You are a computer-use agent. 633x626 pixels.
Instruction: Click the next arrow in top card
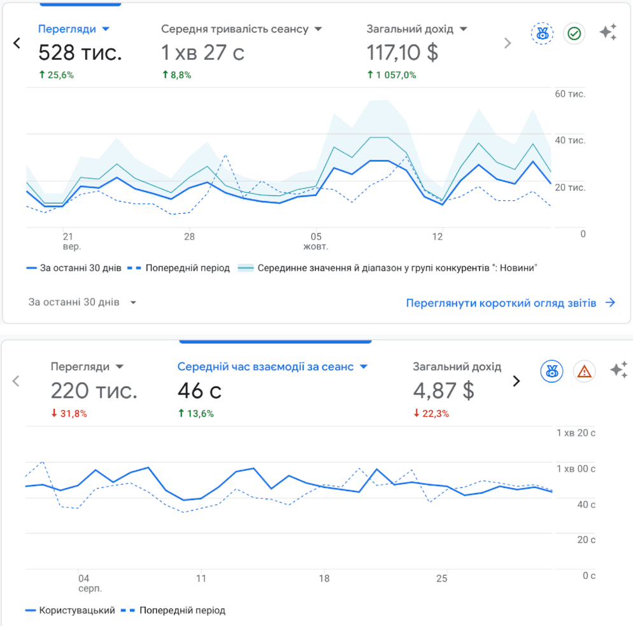pyautogui.click(x=508, y=43)
